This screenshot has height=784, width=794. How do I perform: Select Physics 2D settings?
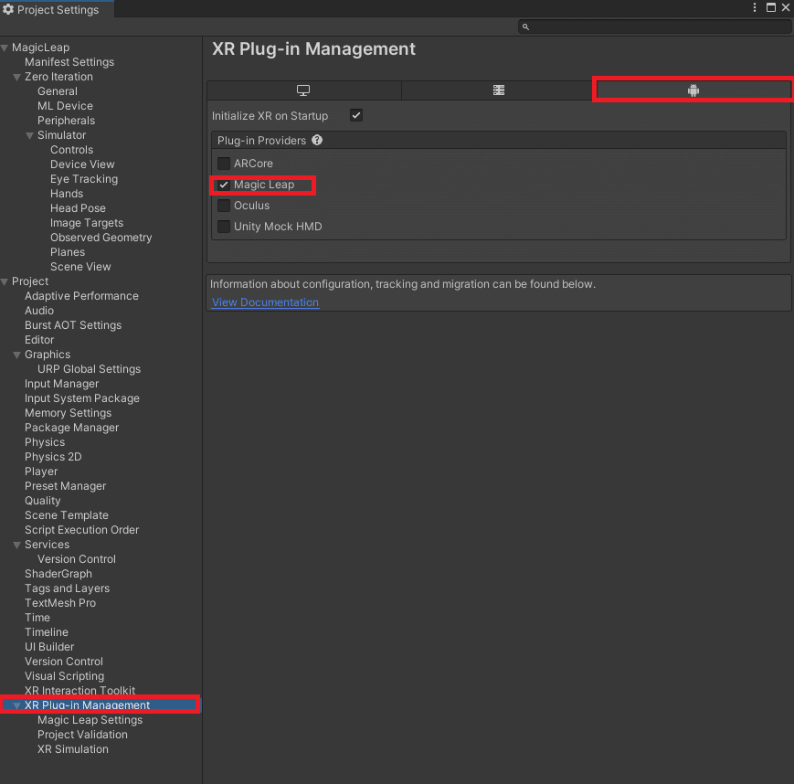(53, 457)
